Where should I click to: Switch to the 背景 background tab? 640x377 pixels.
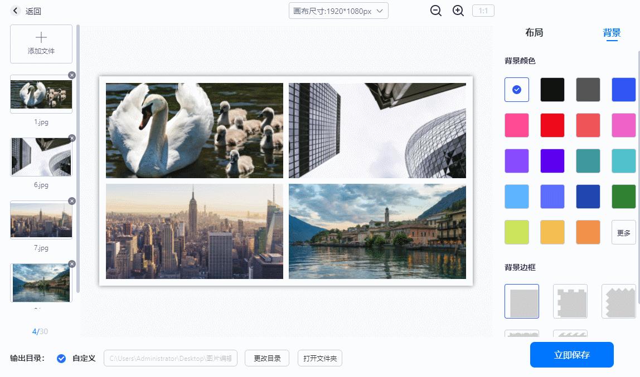point(612,32)
